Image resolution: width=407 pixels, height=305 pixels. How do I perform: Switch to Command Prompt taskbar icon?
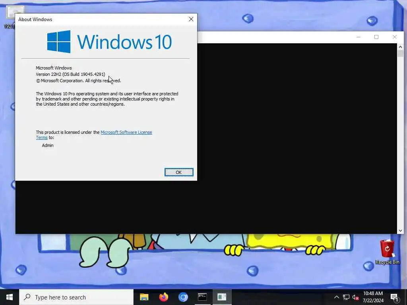click(x=202, y=297)
